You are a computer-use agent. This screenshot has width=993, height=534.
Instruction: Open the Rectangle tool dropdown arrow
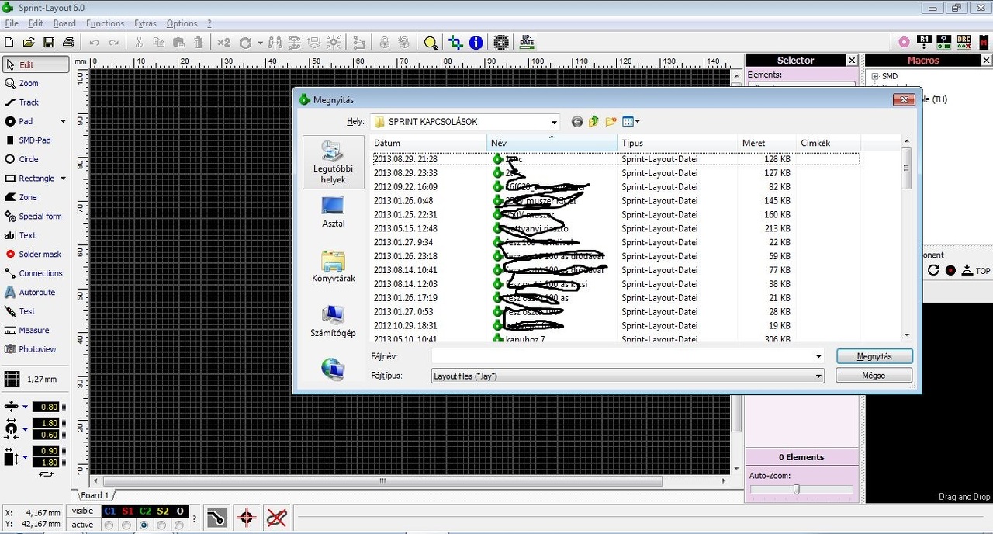click(63, 179)
